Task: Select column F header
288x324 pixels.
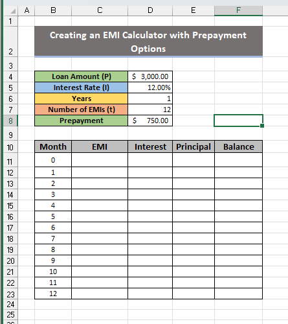Action: [x=238, y=10]
